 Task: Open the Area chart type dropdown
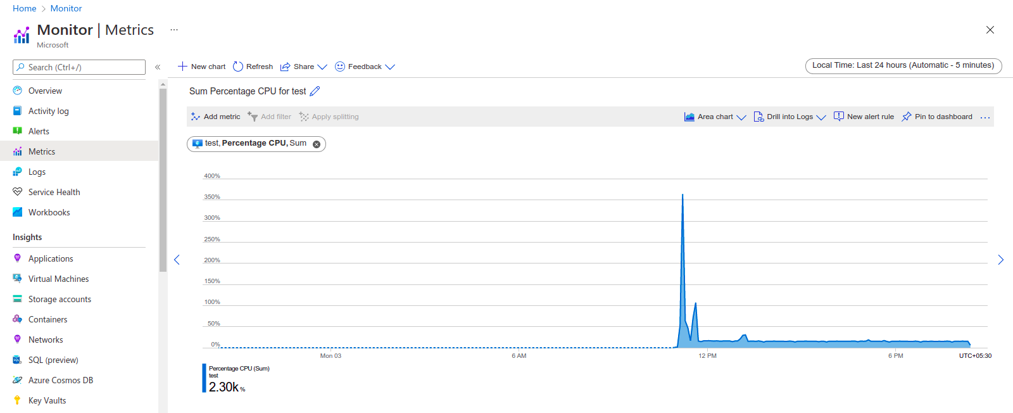click(x=715, y=117)
